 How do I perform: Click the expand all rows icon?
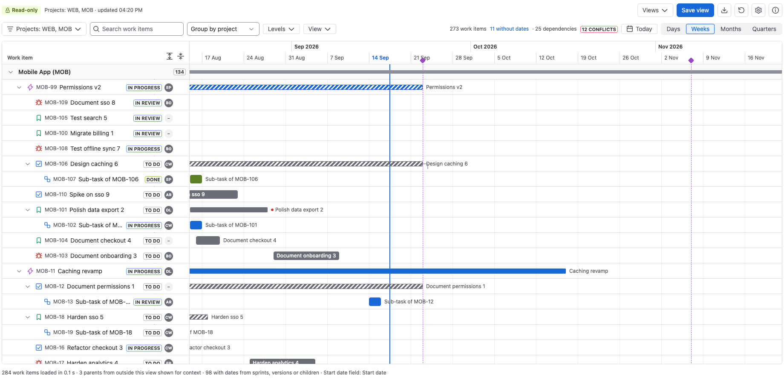pos(170,56)
